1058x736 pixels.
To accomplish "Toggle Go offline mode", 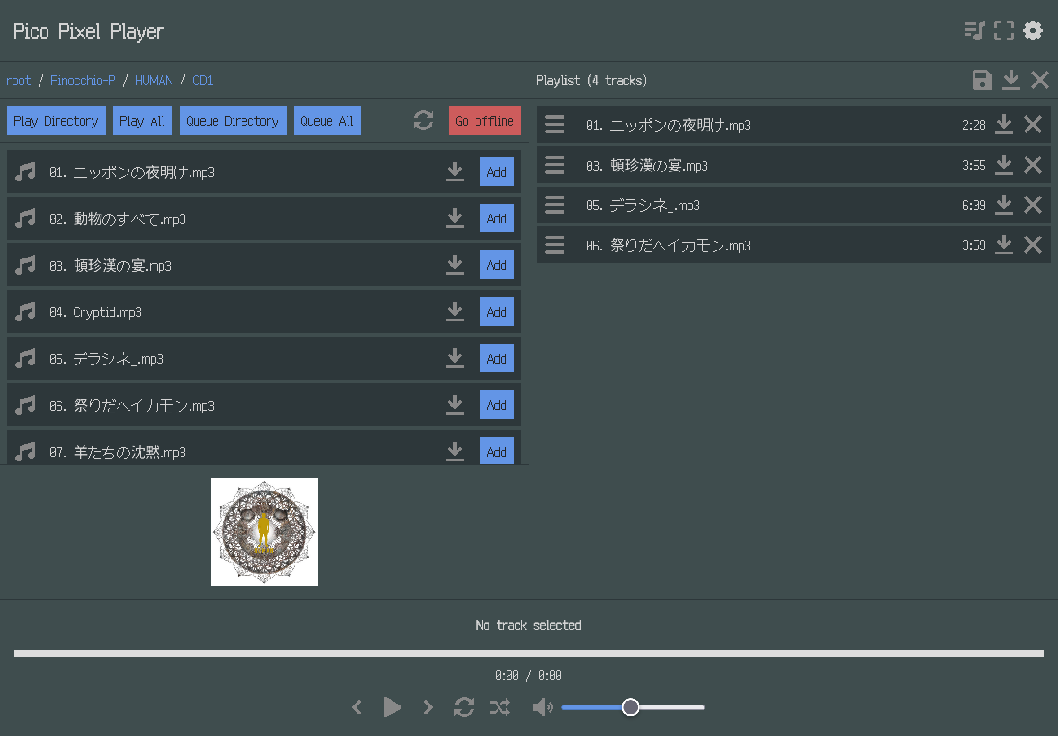I will [485, 121].
